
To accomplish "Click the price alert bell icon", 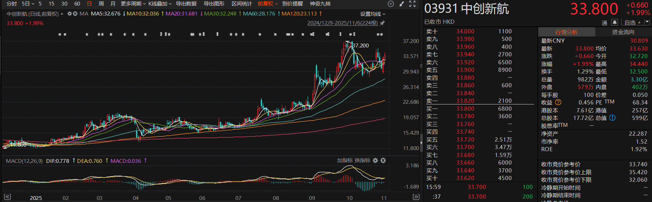I will tap(614, 22).
